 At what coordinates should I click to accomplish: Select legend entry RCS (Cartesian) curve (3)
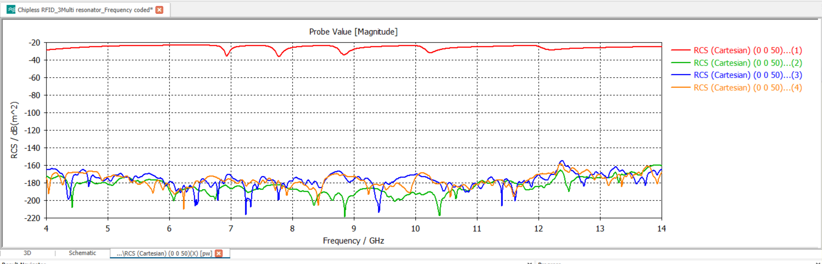pos(748,75)
